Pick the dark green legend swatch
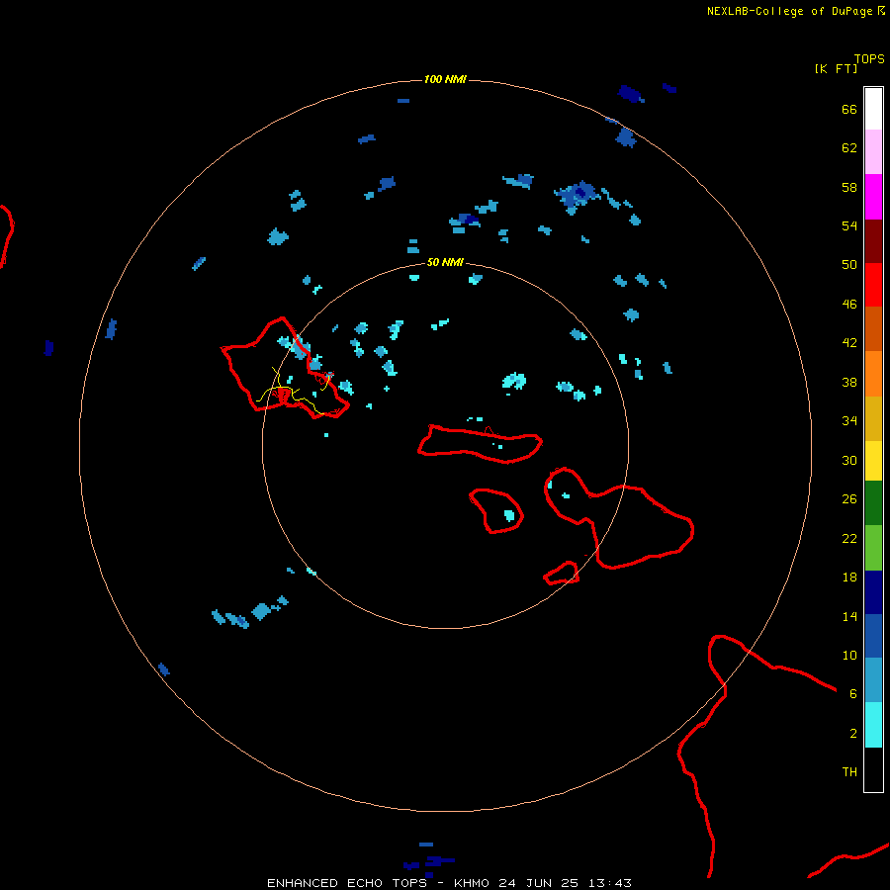 (873, 503)
